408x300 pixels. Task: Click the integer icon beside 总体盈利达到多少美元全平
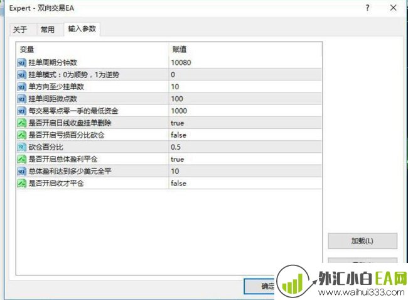coord(21,171)
